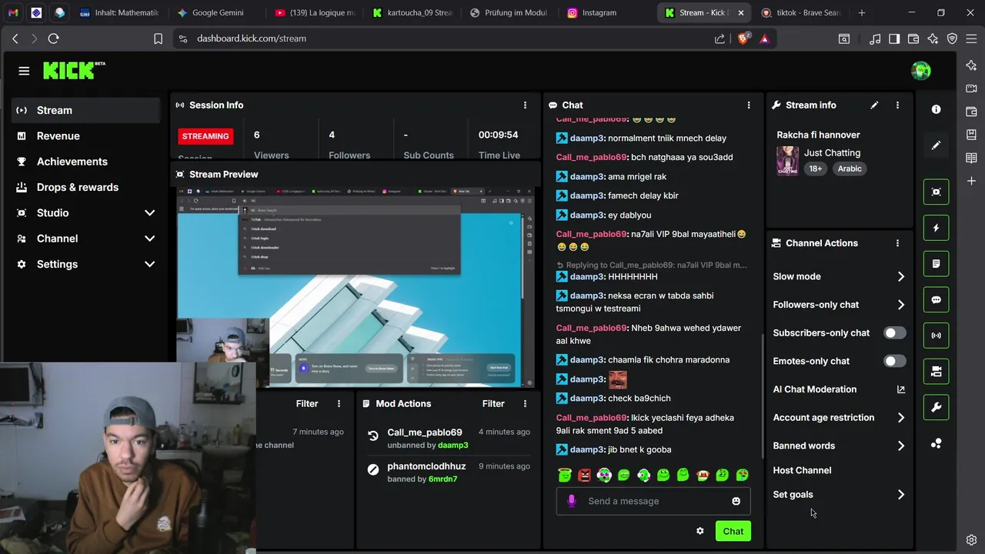Image resolution: width=985 pixels, height=554 pixels.
Task: Open Stream info panel options menu
Action: (897, 105)
